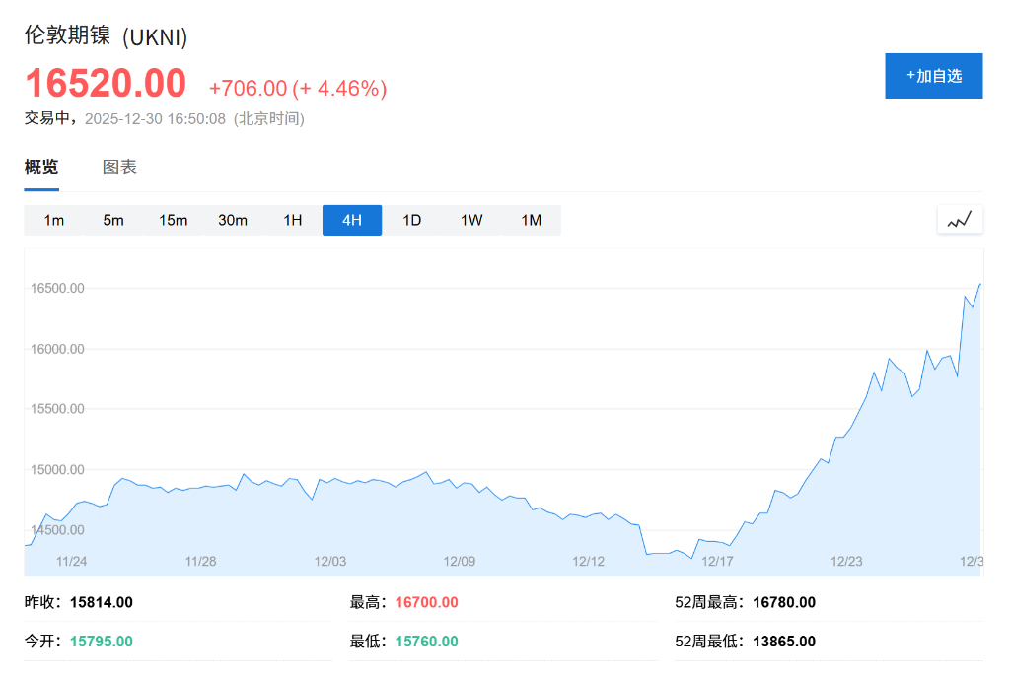Switch to the 1M interval
Screen dimensions: 1010x678
(531, 220)
